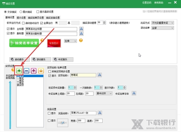
Task: Minimize the 抽奖设置 window
Action: coord(170,3)
